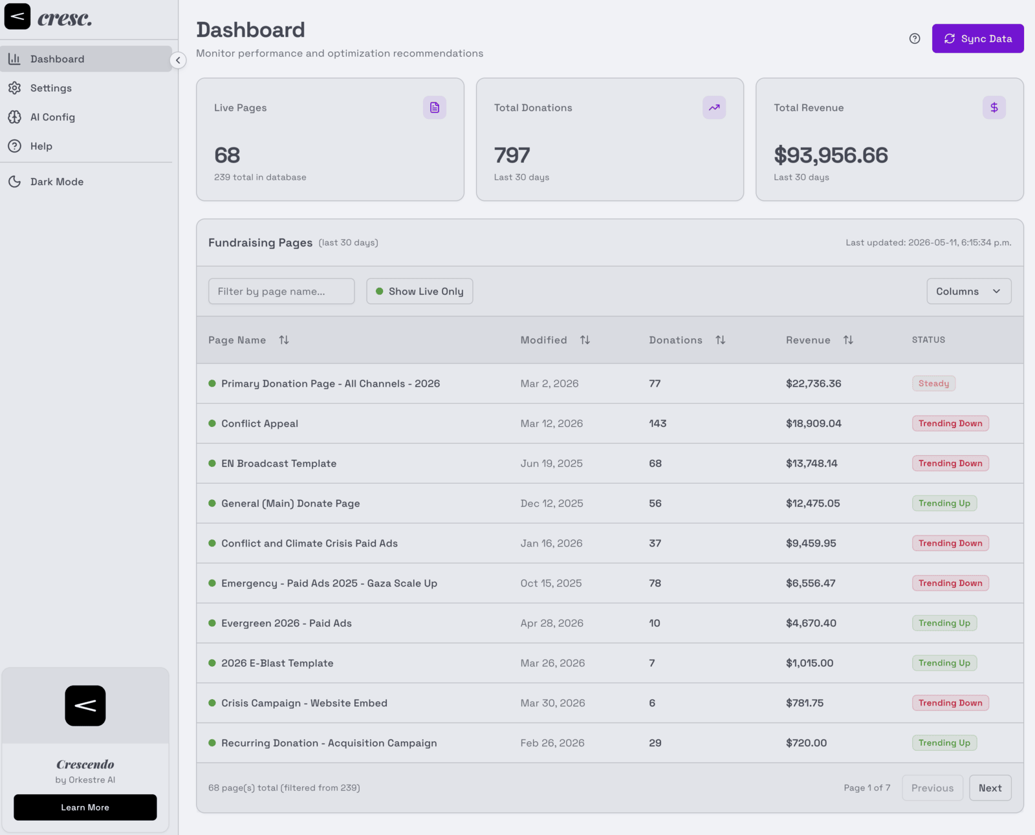Select Emergency - Paid Ads 2025 - Gaza Scale Up
The height and width of the screenshot is (835, 1035).
329,583
